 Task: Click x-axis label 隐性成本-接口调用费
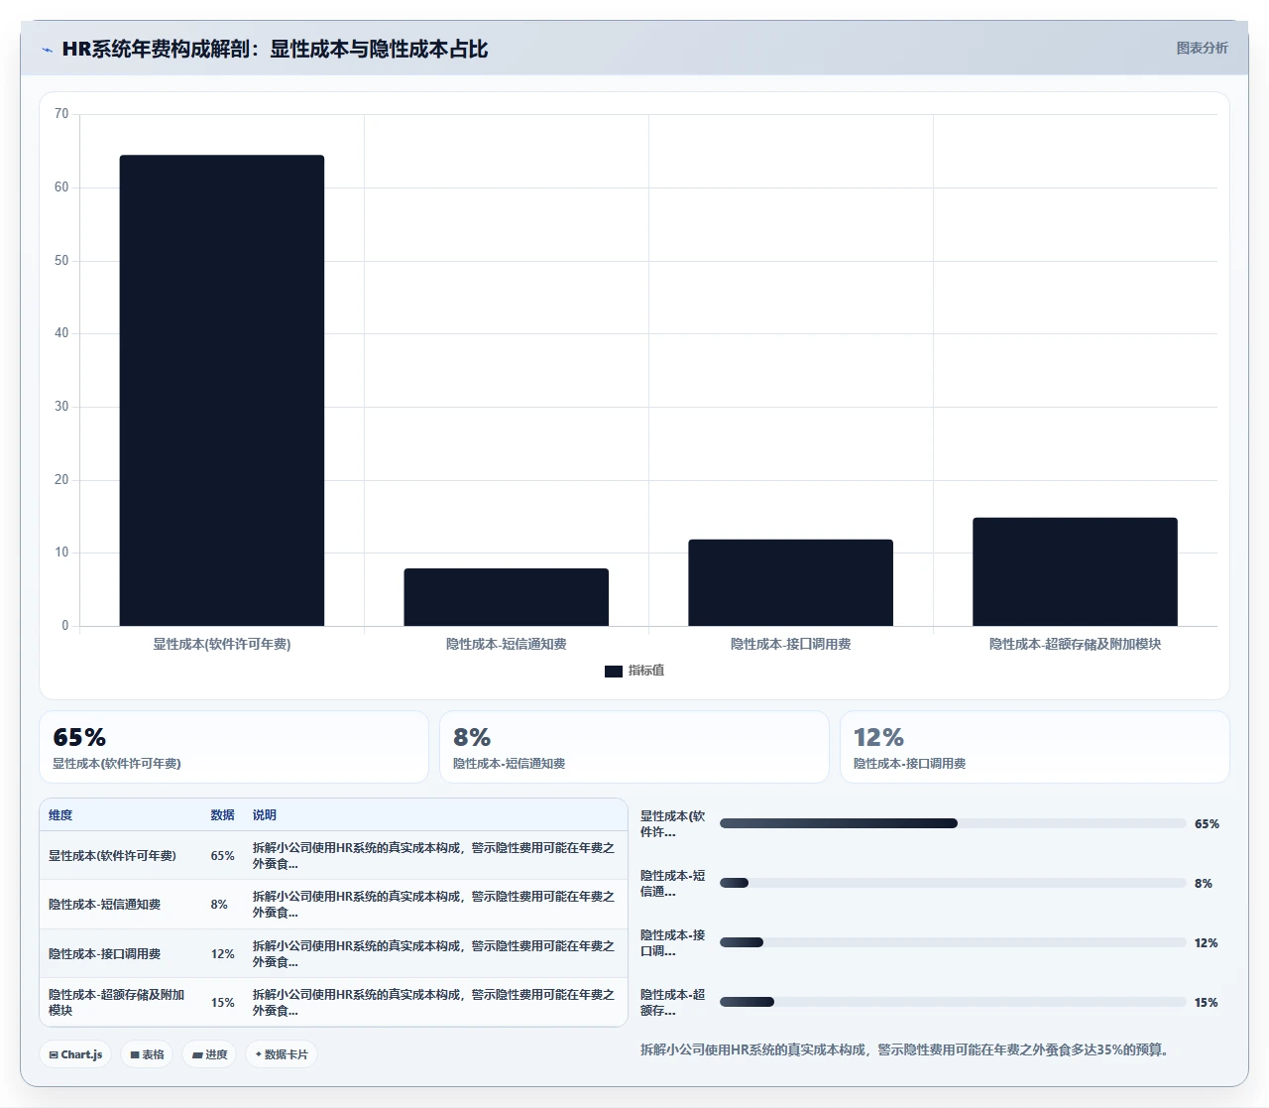click(790, 644)
